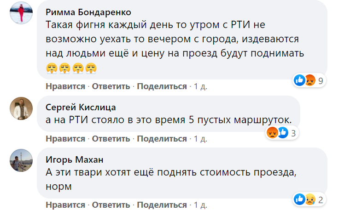Click the timestamp on Игорь Махан's comment
The height and width of the screenshot is (210, 356).
click(x=200, y=204)
